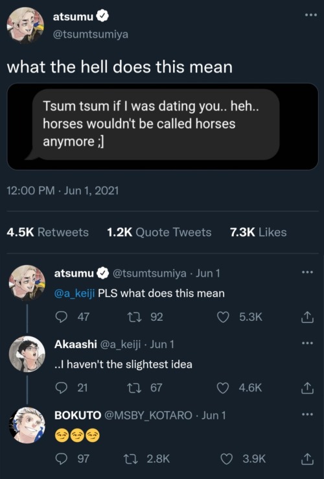View the 1.2K Quote Tweets list
The height and width of the screenshot is (479, 324).
click(159, 232)
